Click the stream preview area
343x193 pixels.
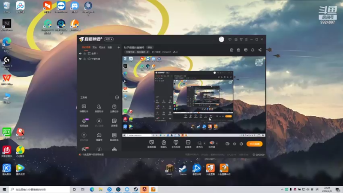tap(194, 96)
